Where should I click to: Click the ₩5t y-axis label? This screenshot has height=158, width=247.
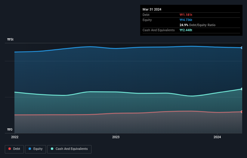[11, 39]
